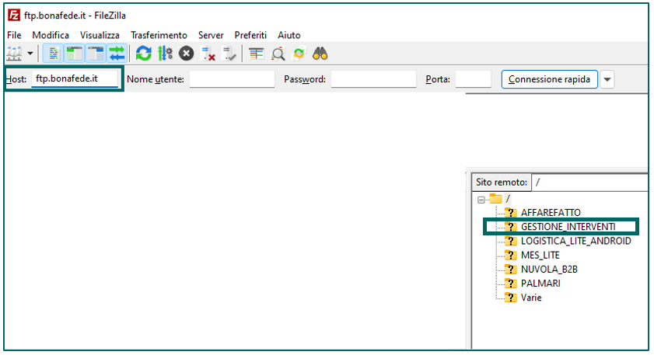The height and width of the screenshot is (355, 654).
Task: Open the Modifica menu
Action: tap(51, 35)
